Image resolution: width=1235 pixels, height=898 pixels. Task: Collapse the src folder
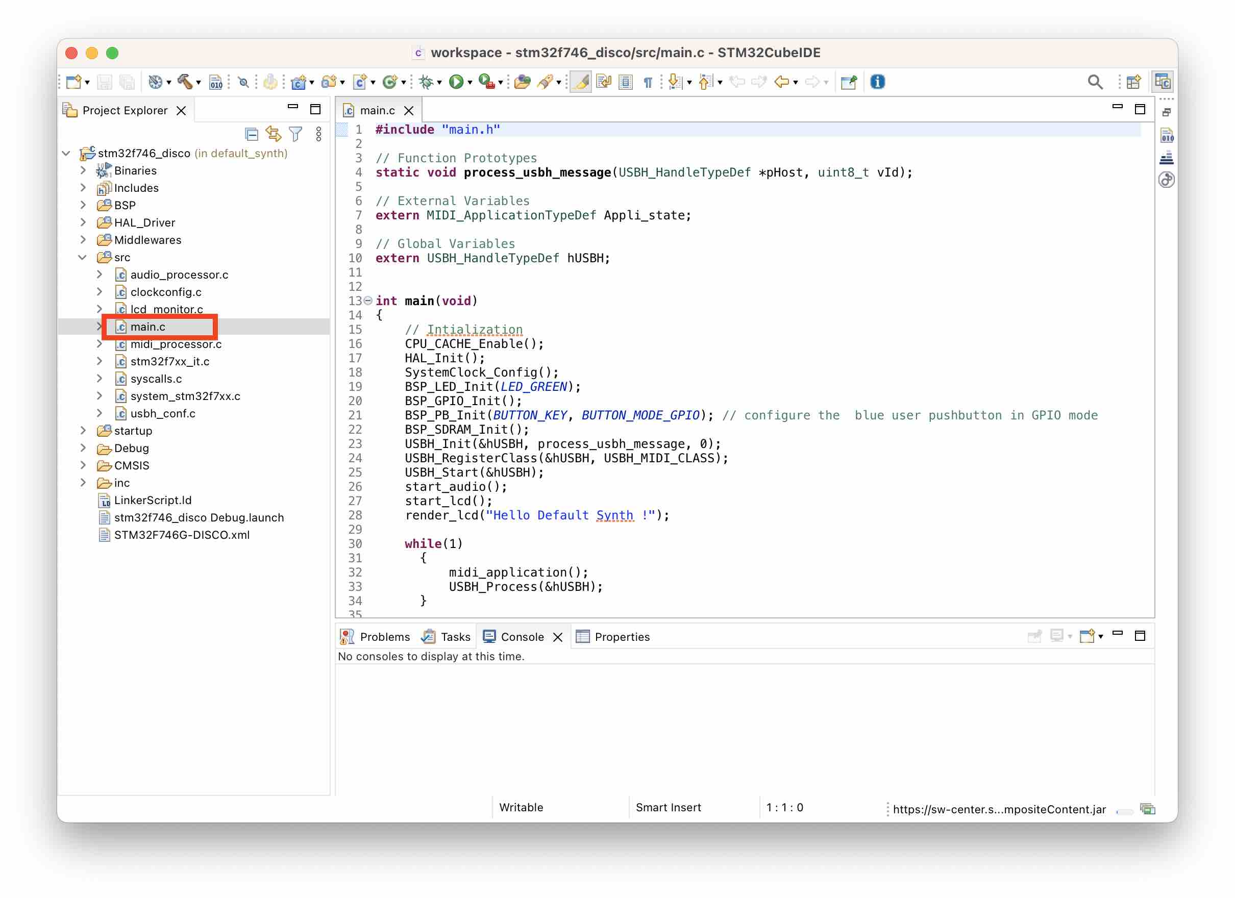(x=83, y=257)
